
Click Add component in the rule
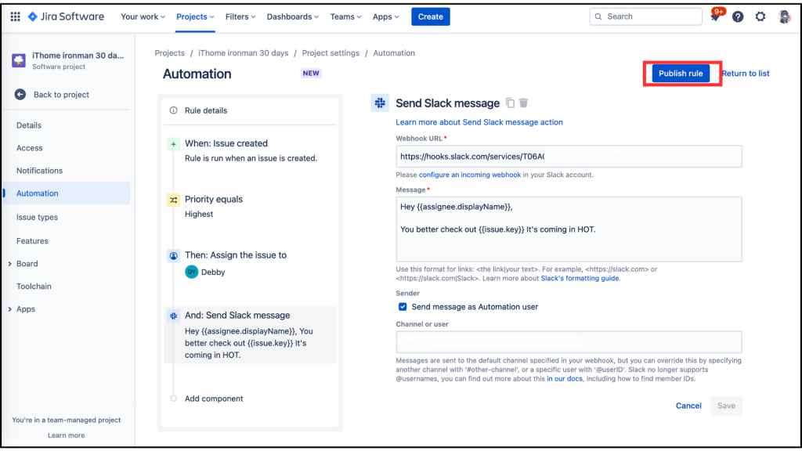click(214, 399)
